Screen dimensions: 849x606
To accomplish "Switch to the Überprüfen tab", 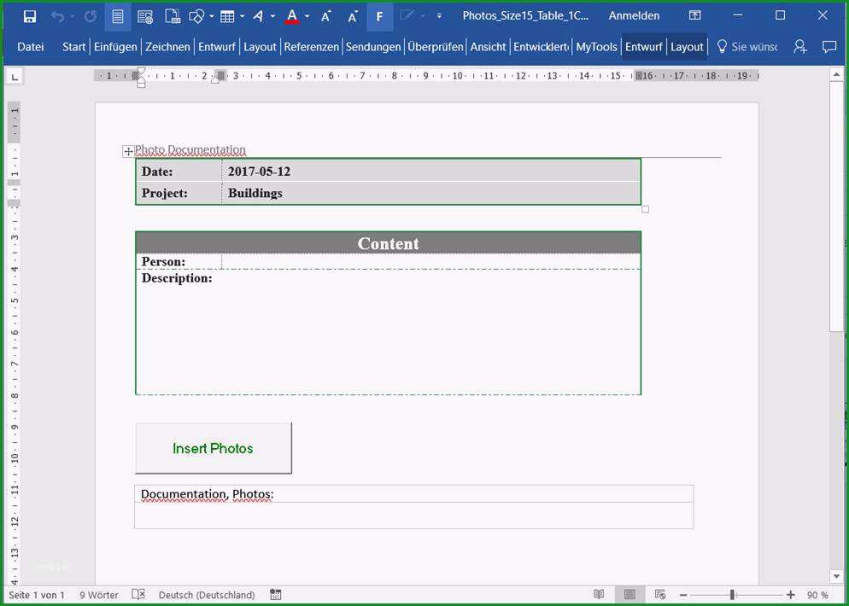I will [436, 47].
